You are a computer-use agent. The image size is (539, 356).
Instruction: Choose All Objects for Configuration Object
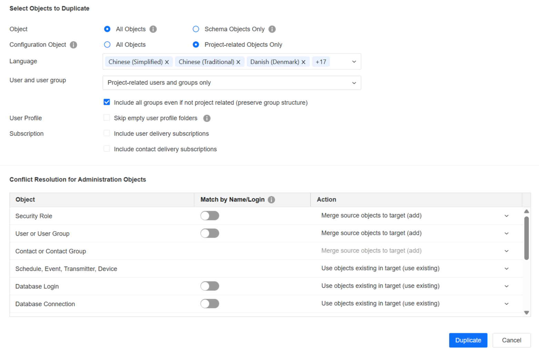click(107, 45)
